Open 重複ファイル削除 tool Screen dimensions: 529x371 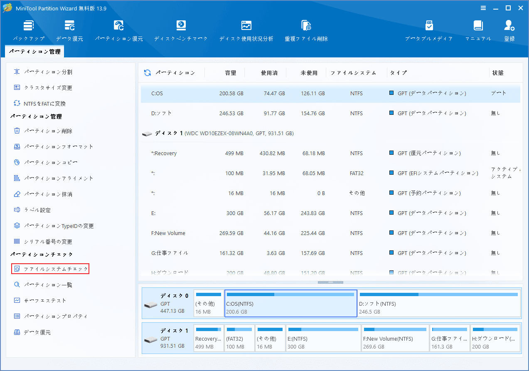(x=306, y=31)
